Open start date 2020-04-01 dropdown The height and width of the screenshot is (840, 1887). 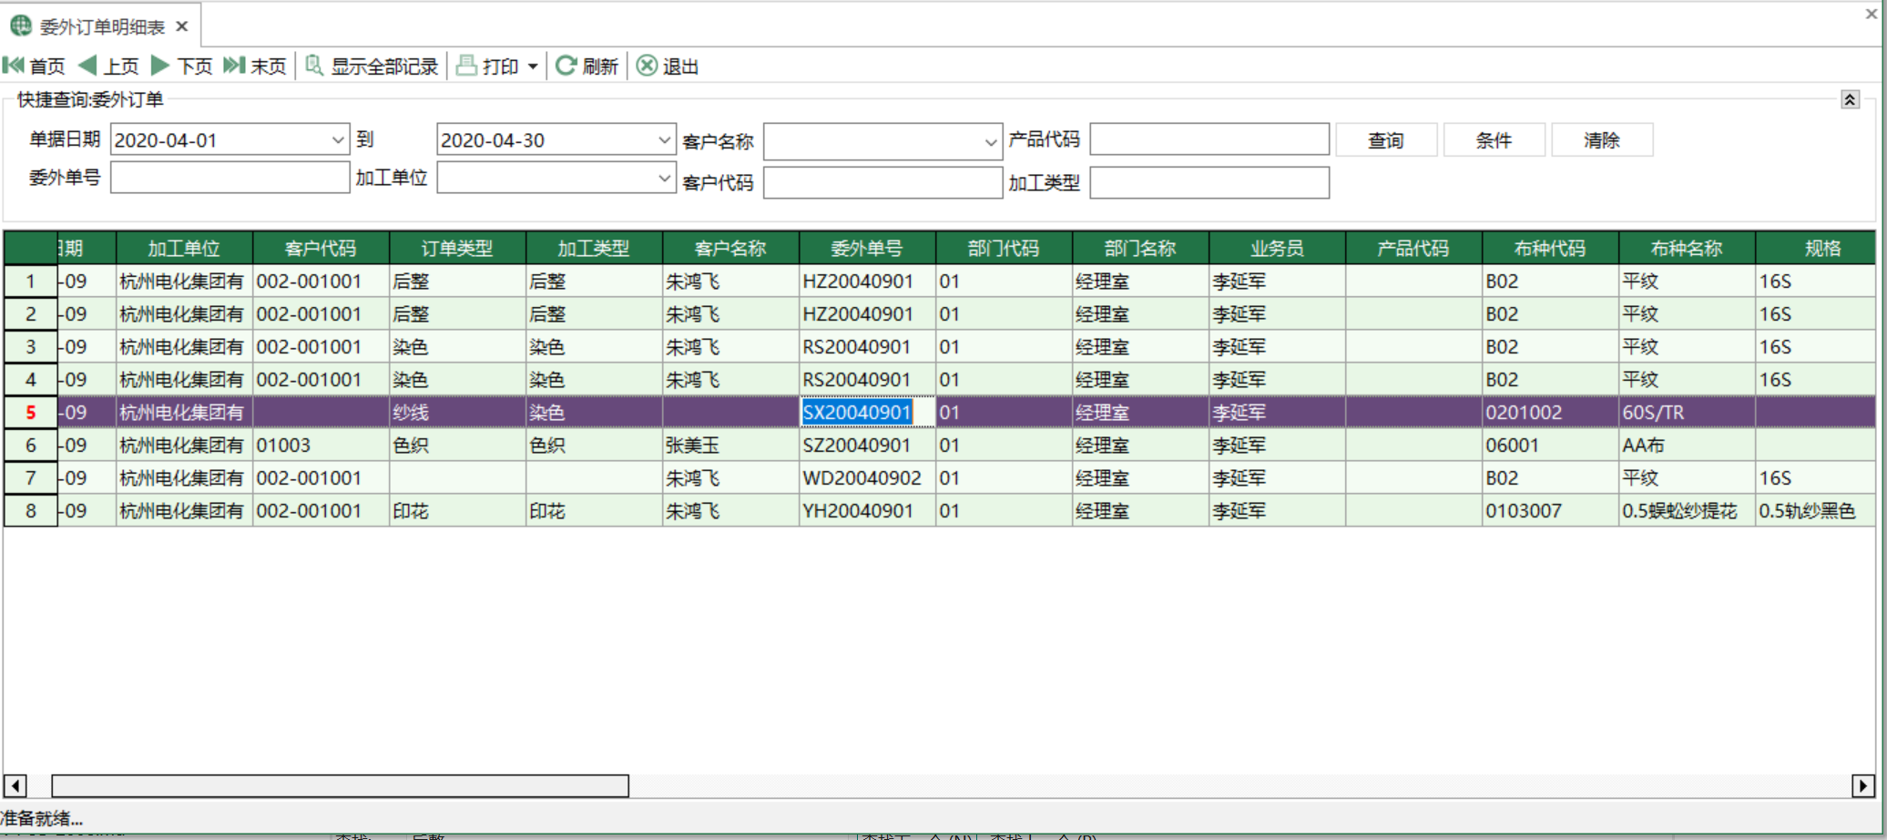[x=338, y=140]
